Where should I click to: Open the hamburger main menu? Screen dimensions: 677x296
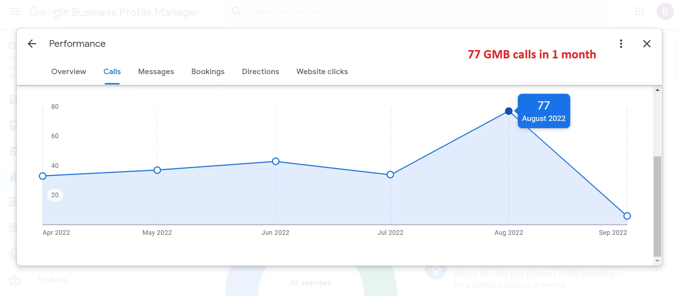tap(15, 11)
